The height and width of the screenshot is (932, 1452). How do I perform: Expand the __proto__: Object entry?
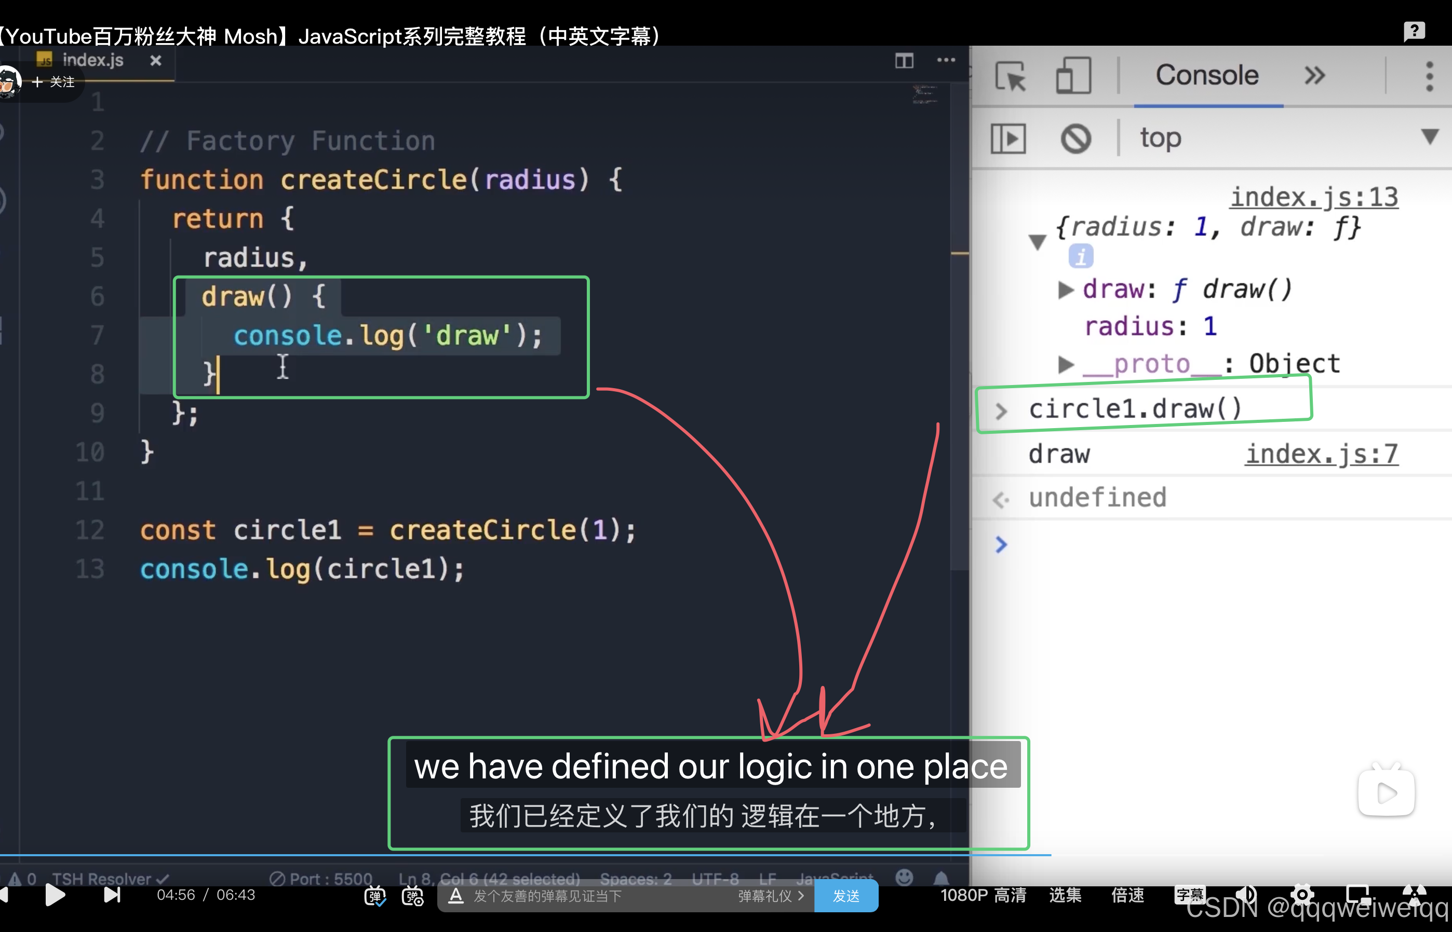(x=1066, y=364)
